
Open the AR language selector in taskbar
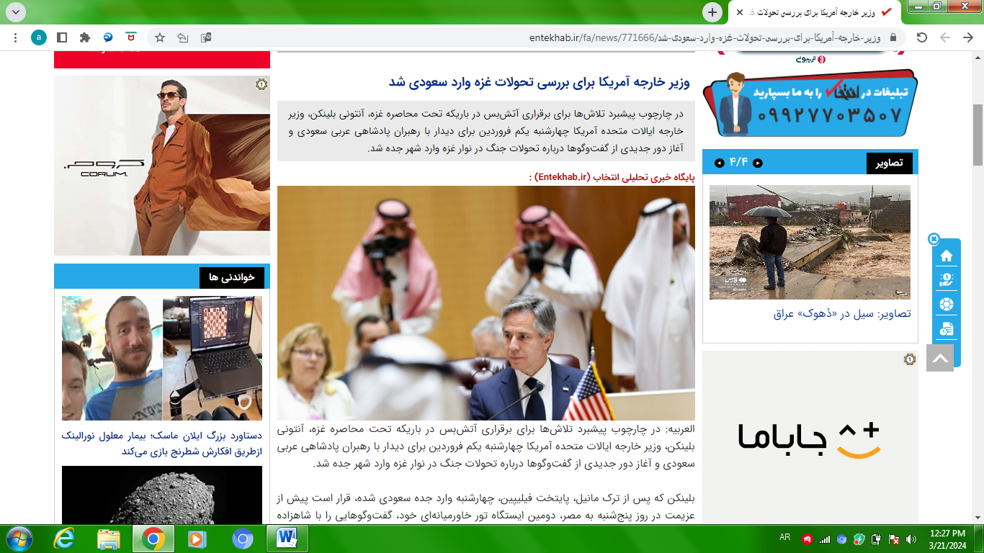(785, 537)
